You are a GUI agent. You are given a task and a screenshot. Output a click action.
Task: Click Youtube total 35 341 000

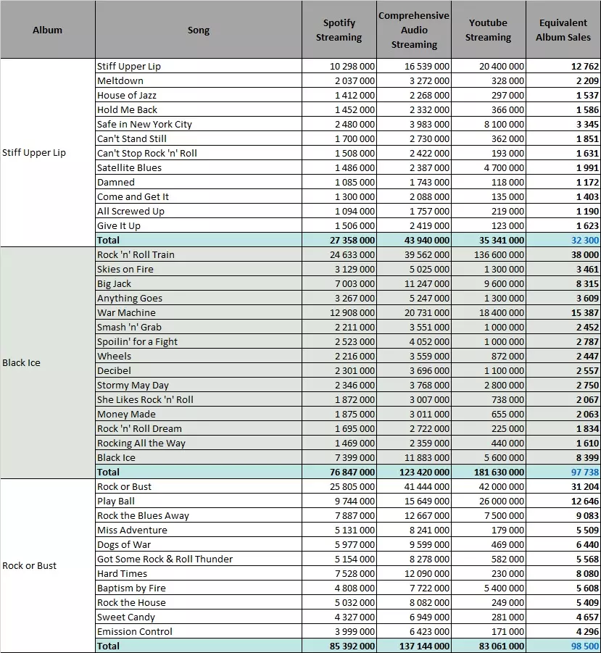click(x=488, y=241)
